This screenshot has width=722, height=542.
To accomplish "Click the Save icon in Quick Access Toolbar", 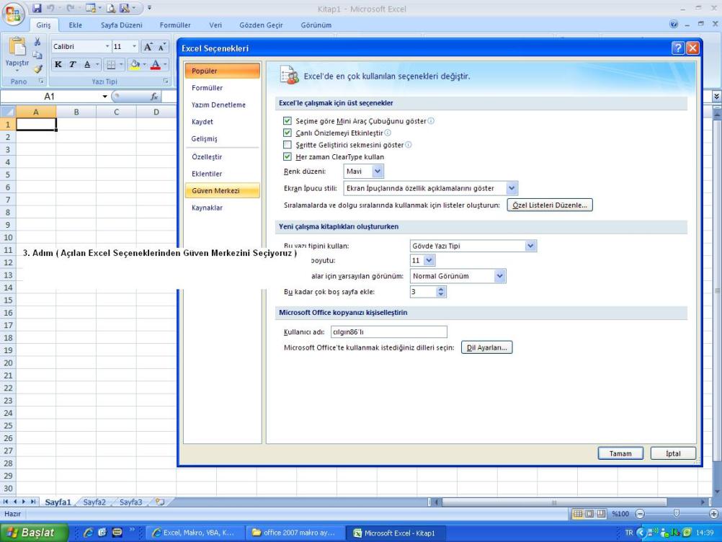I will (37, 8).
